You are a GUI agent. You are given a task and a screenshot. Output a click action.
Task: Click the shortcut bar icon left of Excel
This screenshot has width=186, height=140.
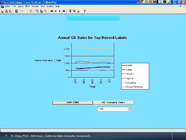[142, 2]
